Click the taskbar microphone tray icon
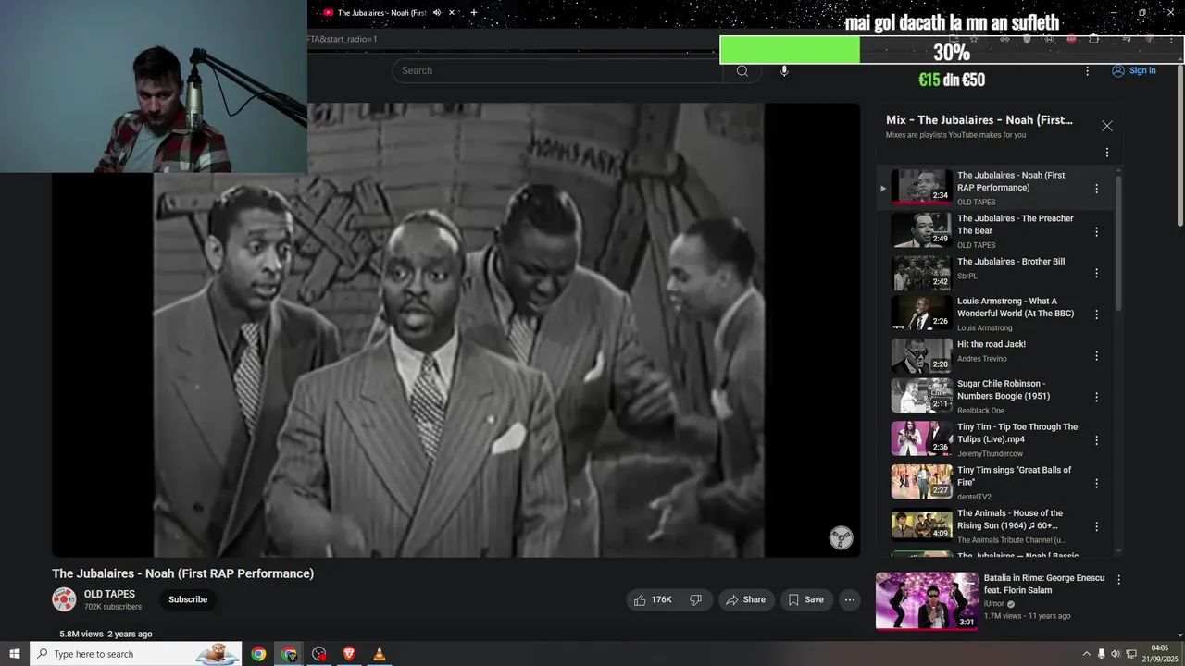This screenshot has height=666, width=1185. tap(1101, 654)
